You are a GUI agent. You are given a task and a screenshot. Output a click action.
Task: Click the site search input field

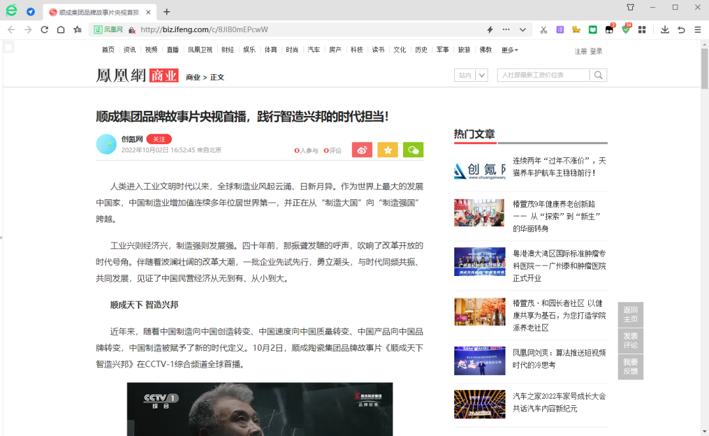[543, 75]
